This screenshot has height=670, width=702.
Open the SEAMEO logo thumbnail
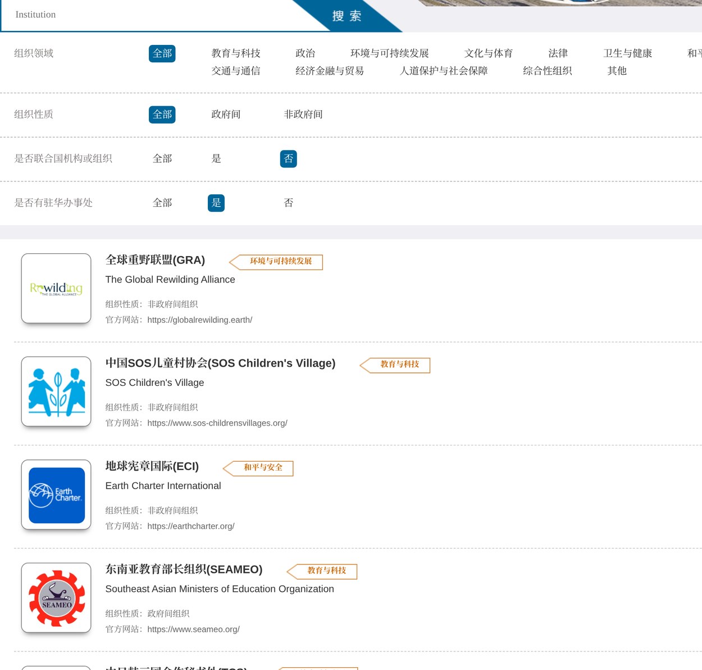[56, 598]
